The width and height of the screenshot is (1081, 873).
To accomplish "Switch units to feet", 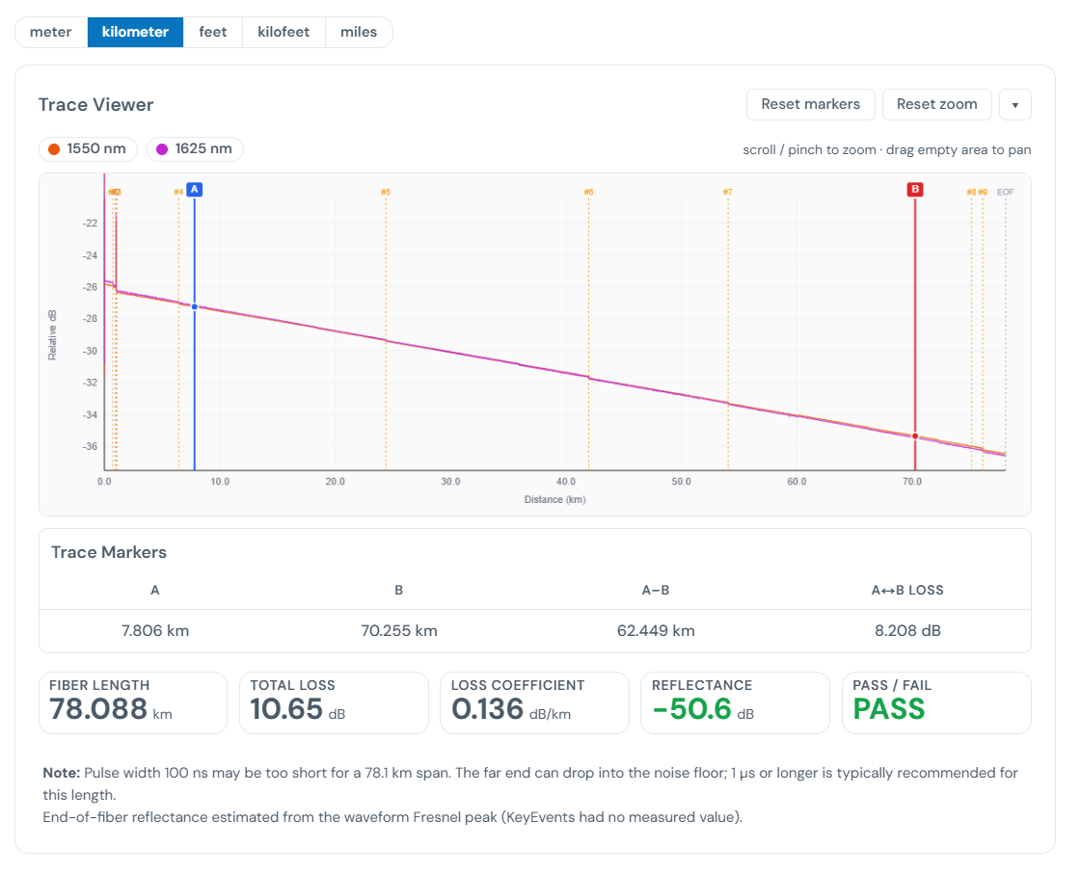I will (x=212, y=33).
